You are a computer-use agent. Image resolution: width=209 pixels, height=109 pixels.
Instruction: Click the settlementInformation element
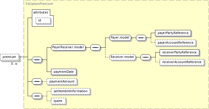[71, 91]
